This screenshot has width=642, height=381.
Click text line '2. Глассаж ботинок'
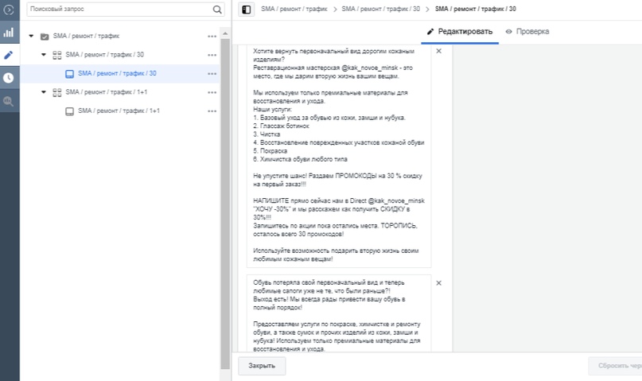pyautogui.click(x=281, y=126)
